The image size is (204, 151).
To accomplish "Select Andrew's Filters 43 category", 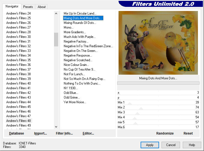I will coord(18,97).
